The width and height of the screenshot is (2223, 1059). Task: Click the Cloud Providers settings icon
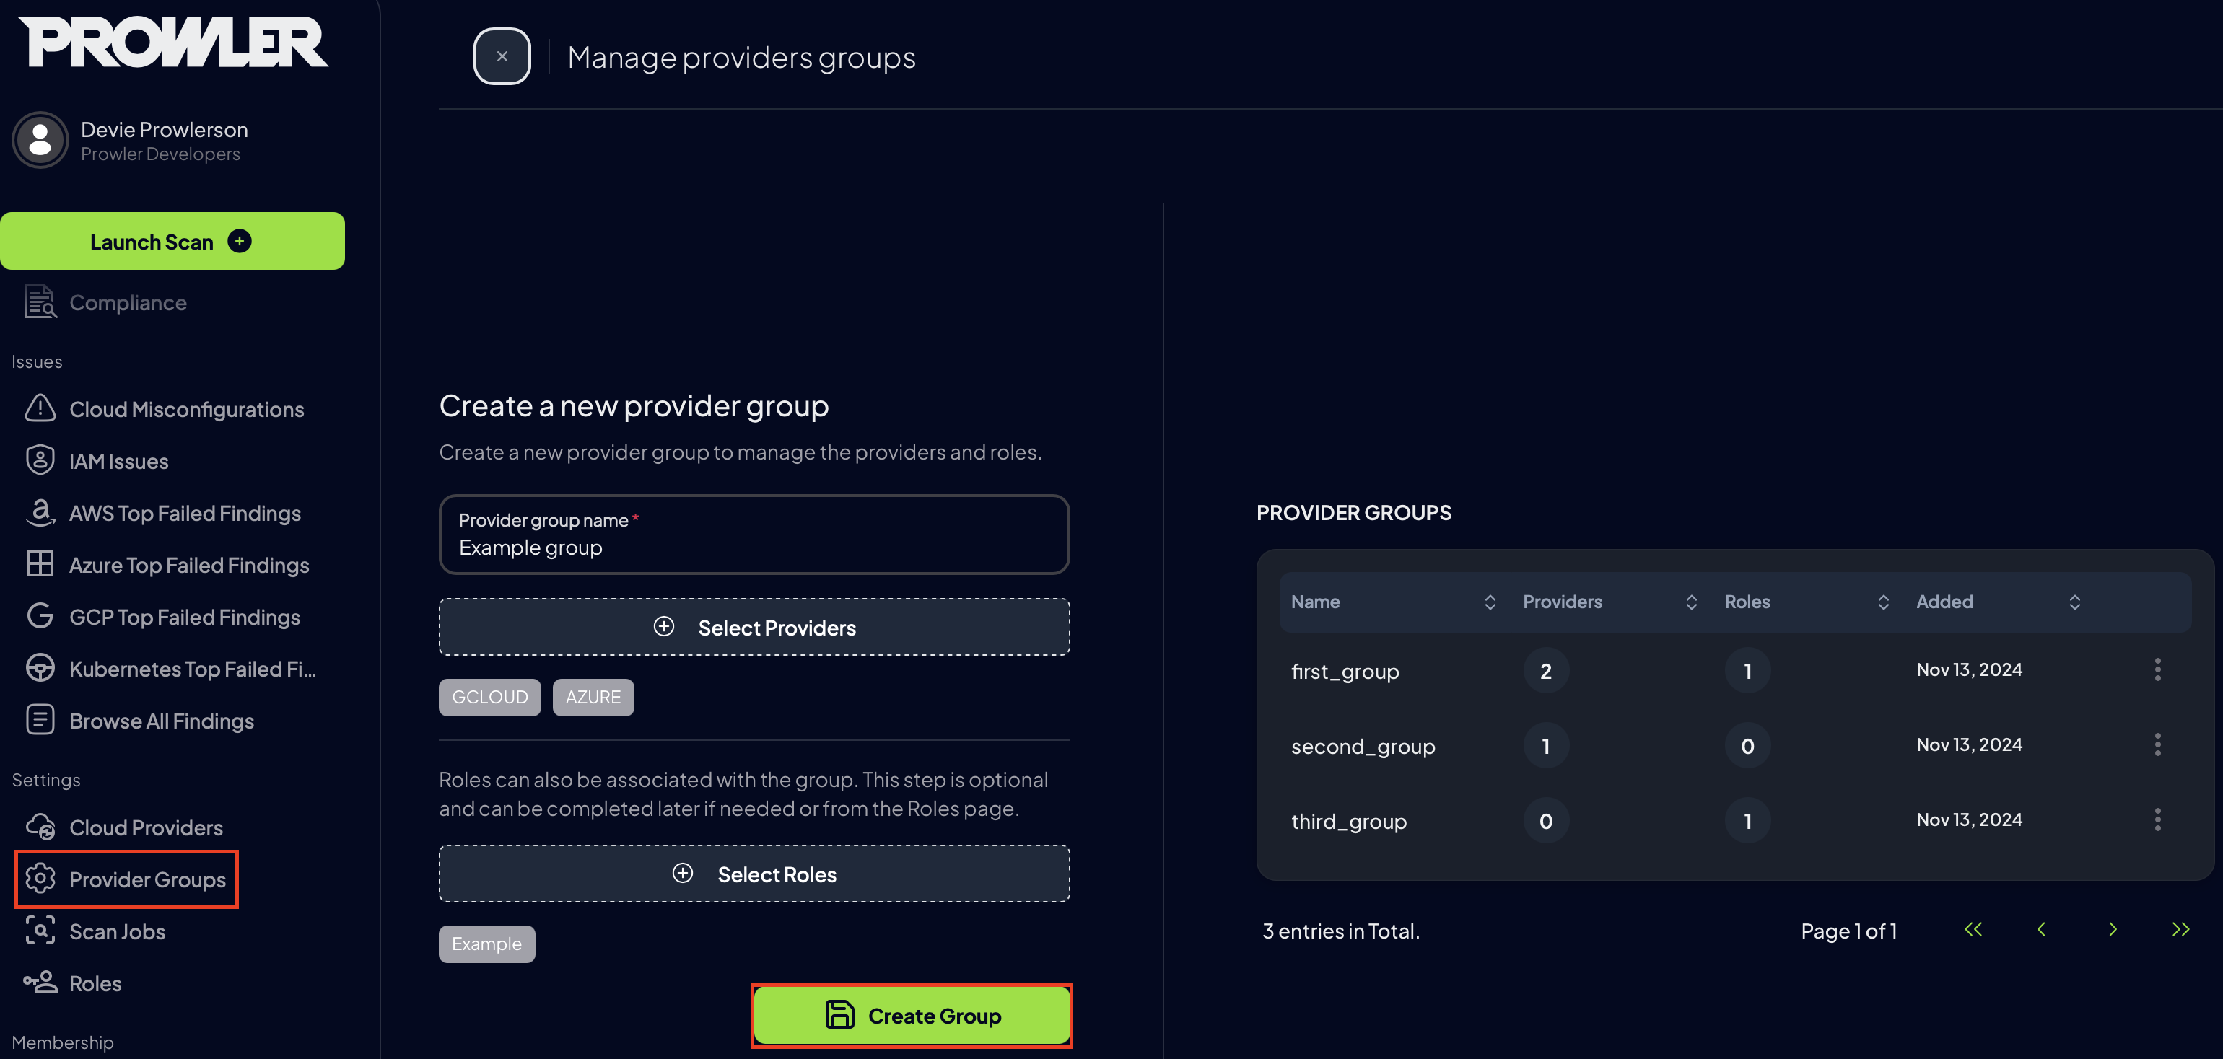pos(40,826)
